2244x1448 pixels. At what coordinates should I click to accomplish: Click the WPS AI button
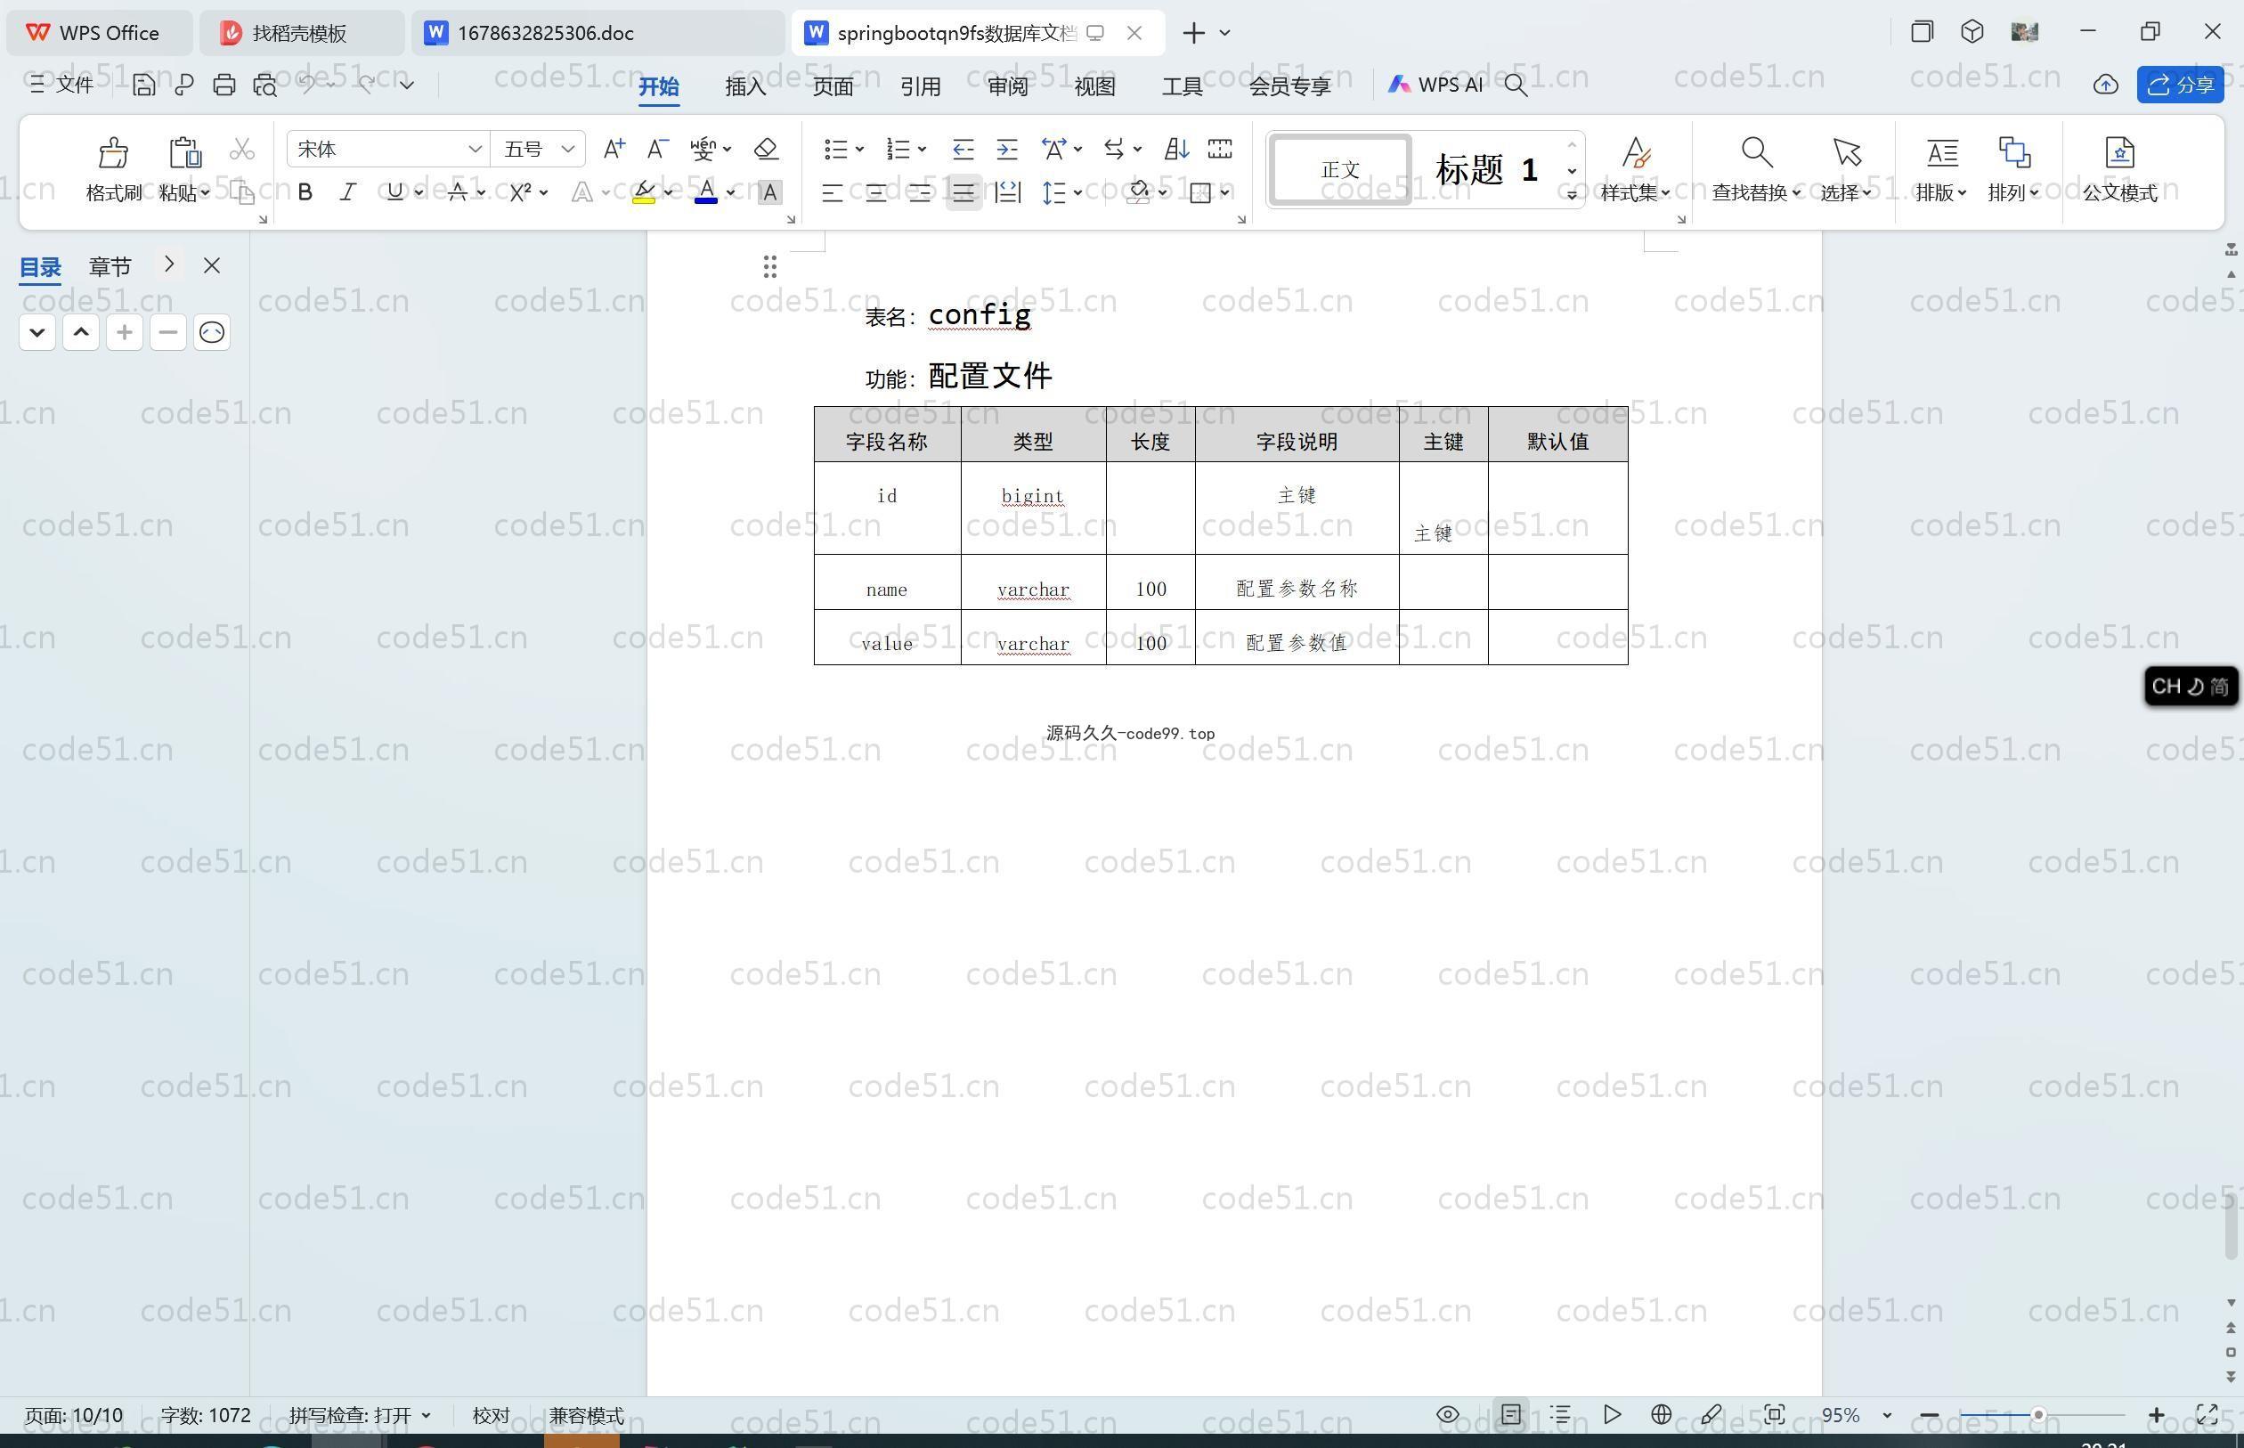coord(1435,85)
